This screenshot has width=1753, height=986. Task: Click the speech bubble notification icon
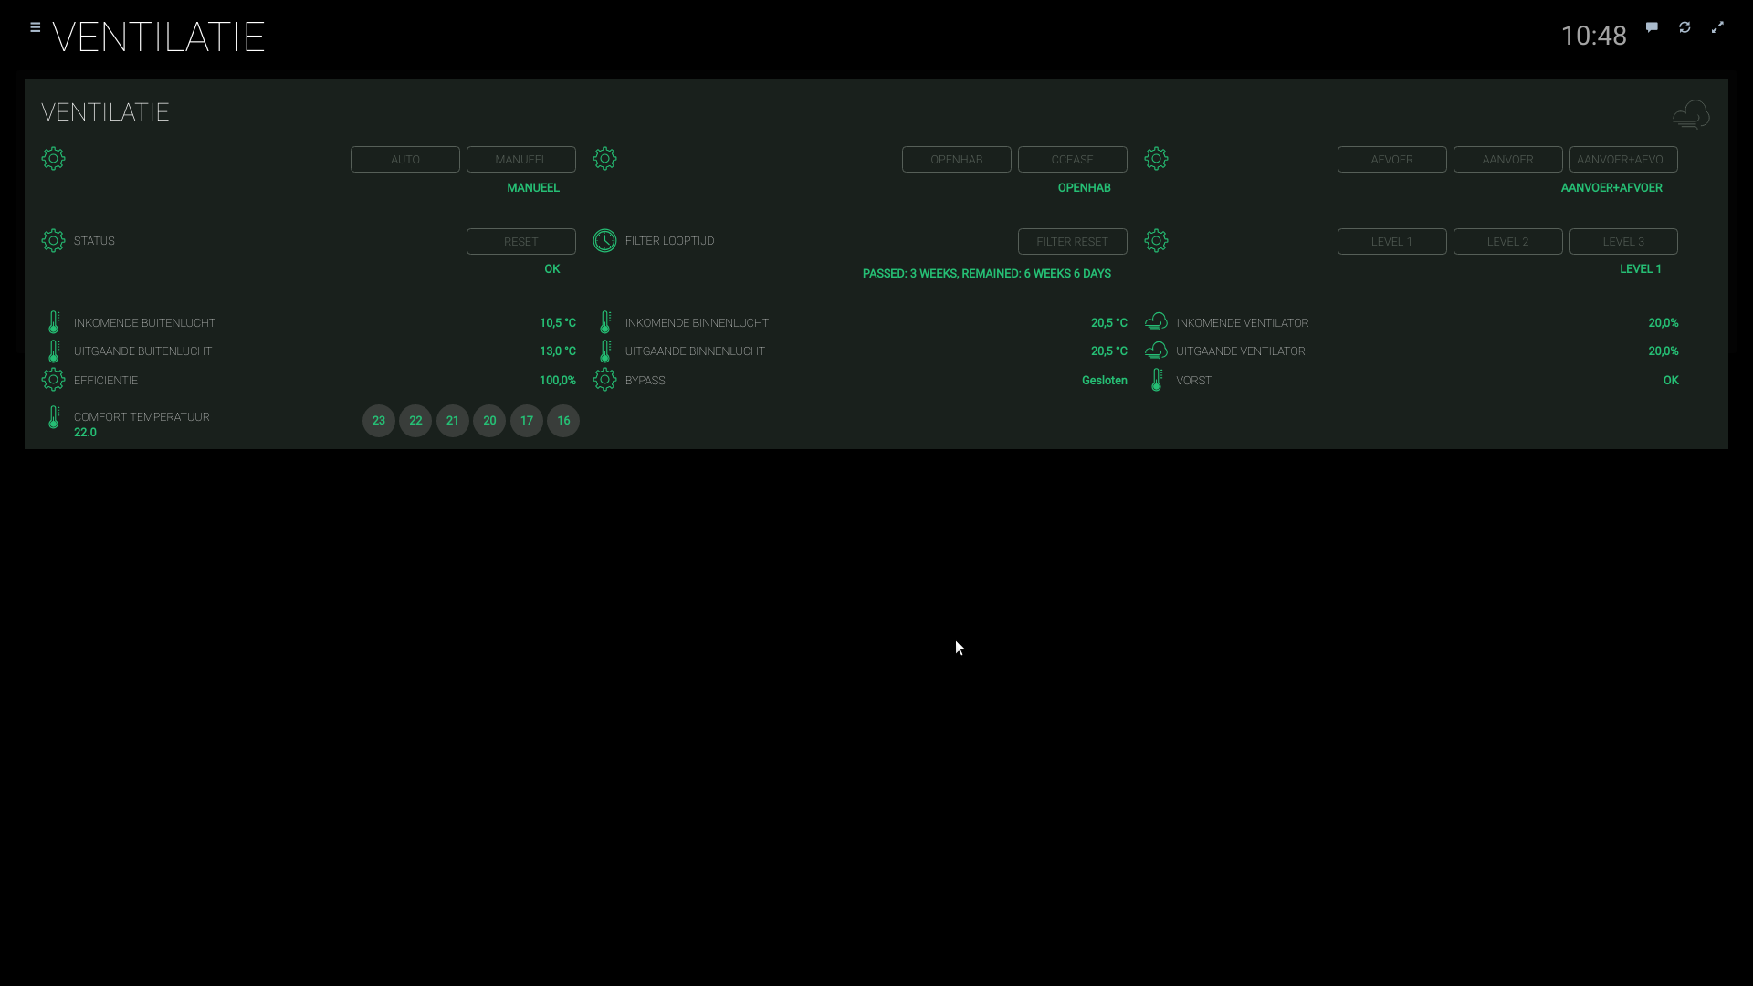coord(1652,27)
